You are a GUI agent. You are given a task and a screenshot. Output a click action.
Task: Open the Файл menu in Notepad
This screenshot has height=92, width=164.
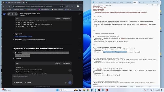(94, 5)
